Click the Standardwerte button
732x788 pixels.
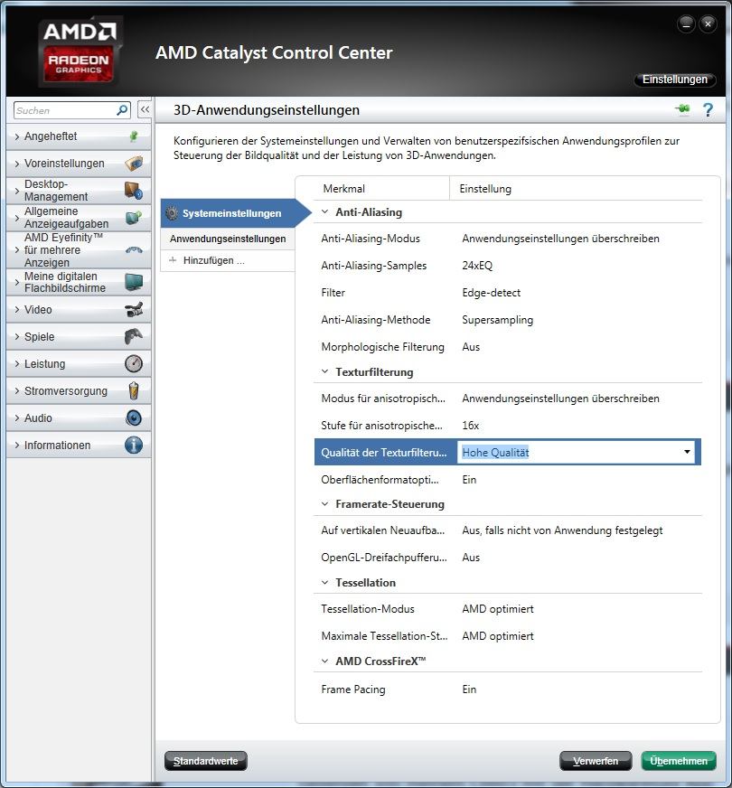(205, 761)
